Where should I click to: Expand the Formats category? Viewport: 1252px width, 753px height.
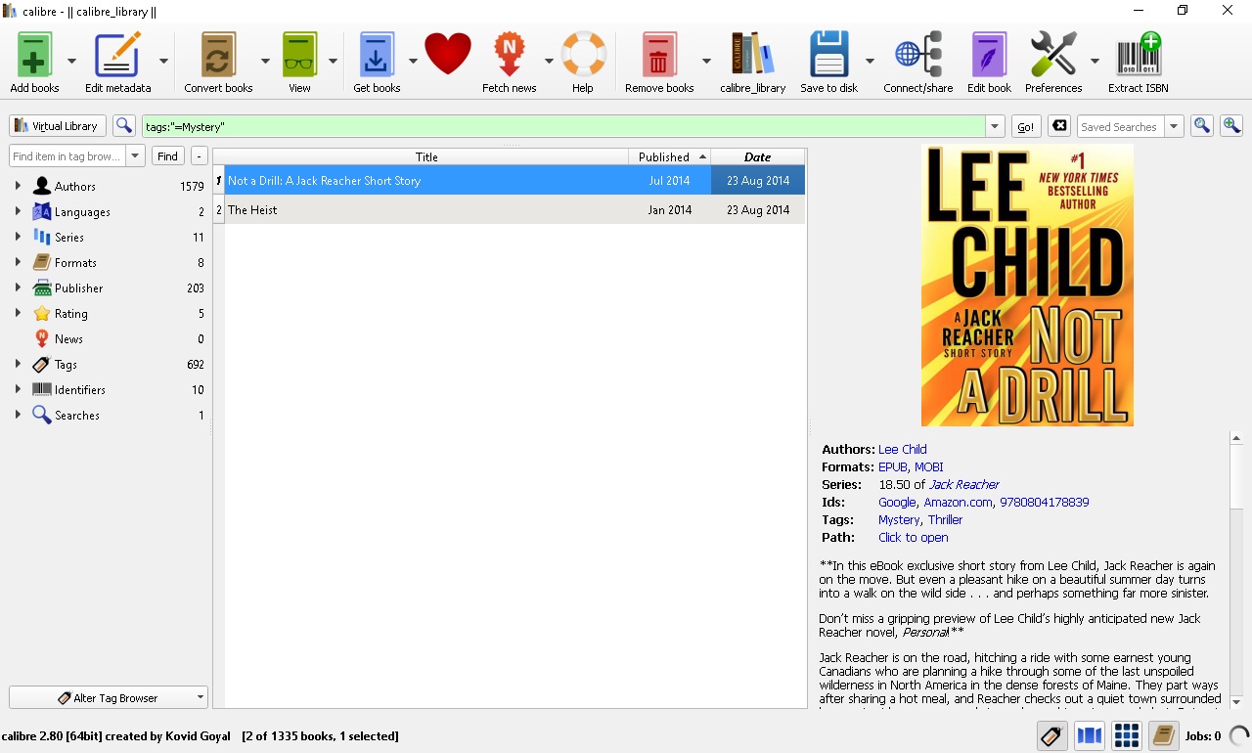coord(18,262)
